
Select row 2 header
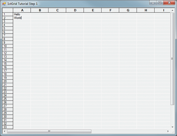(8, 18)
